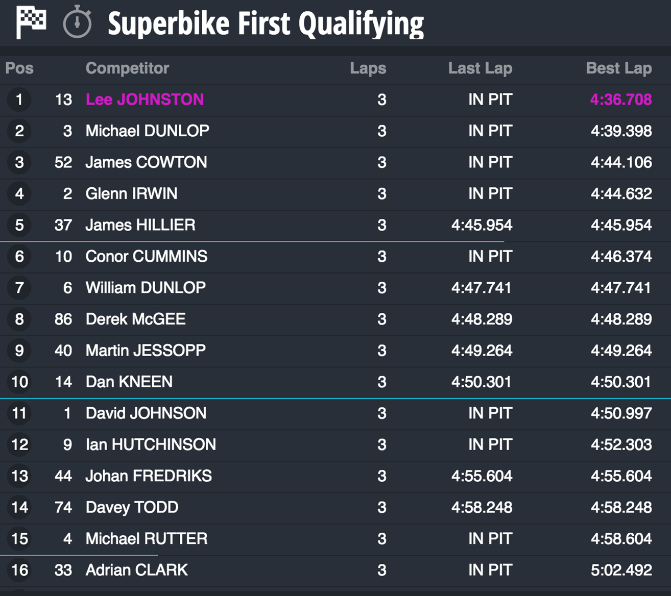671x596 pixels.
Task: Select Conor CUMMINS competitor name
Action: (147, 256)
